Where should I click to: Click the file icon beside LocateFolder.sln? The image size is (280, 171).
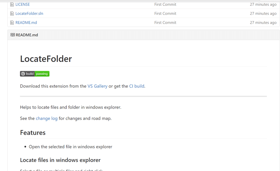point(12,14)
